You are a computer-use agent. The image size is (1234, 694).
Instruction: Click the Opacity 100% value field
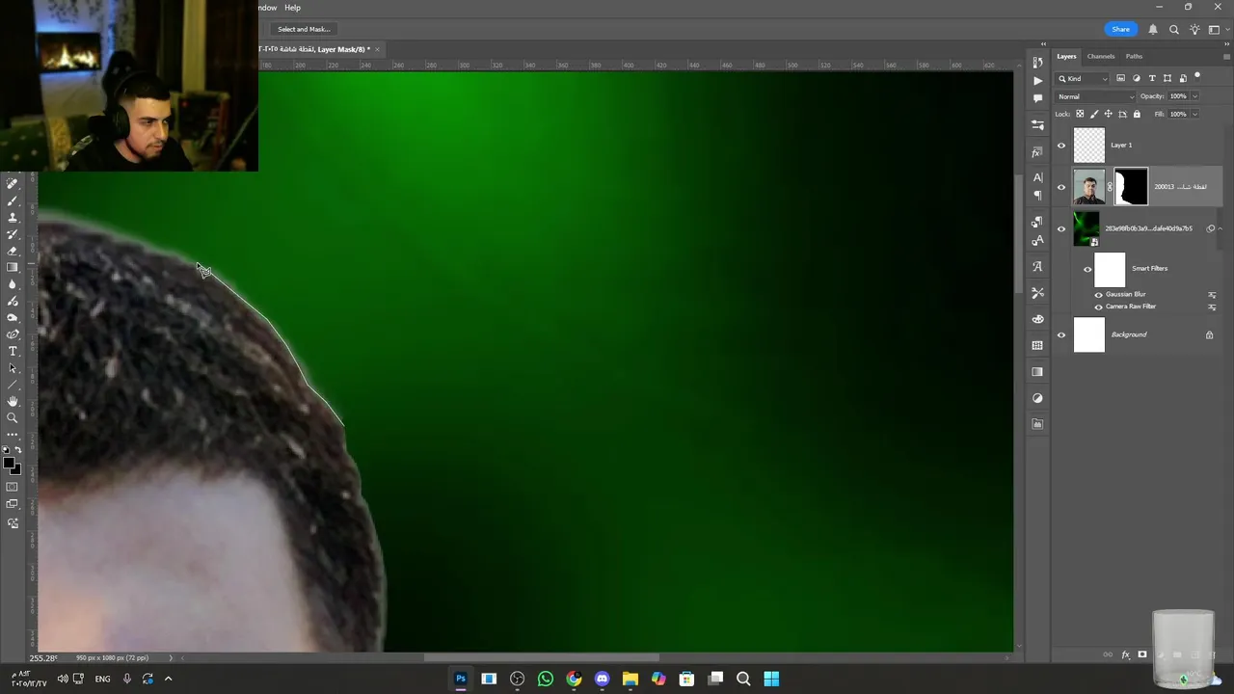click(x=1178, y=96)
